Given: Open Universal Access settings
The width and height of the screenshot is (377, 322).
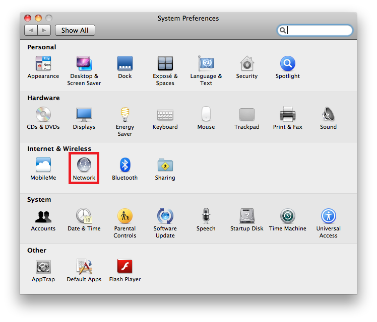Looking at the screenshot, I should tap(328, 216).
